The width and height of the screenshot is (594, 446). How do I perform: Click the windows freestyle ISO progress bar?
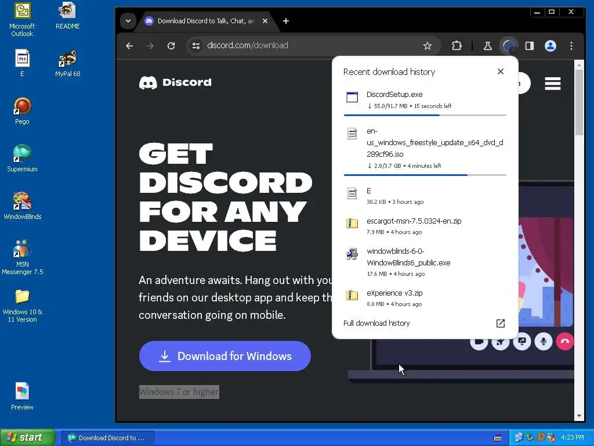click(x=425, y=175)
